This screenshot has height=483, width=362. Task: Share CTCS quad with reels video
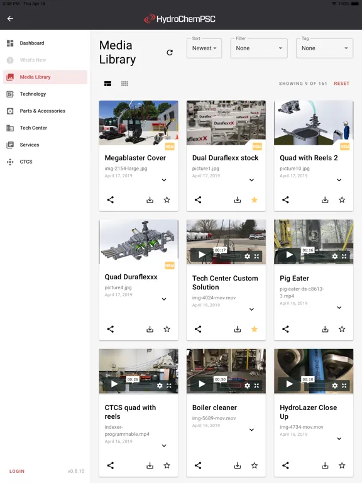pos(111,465)
